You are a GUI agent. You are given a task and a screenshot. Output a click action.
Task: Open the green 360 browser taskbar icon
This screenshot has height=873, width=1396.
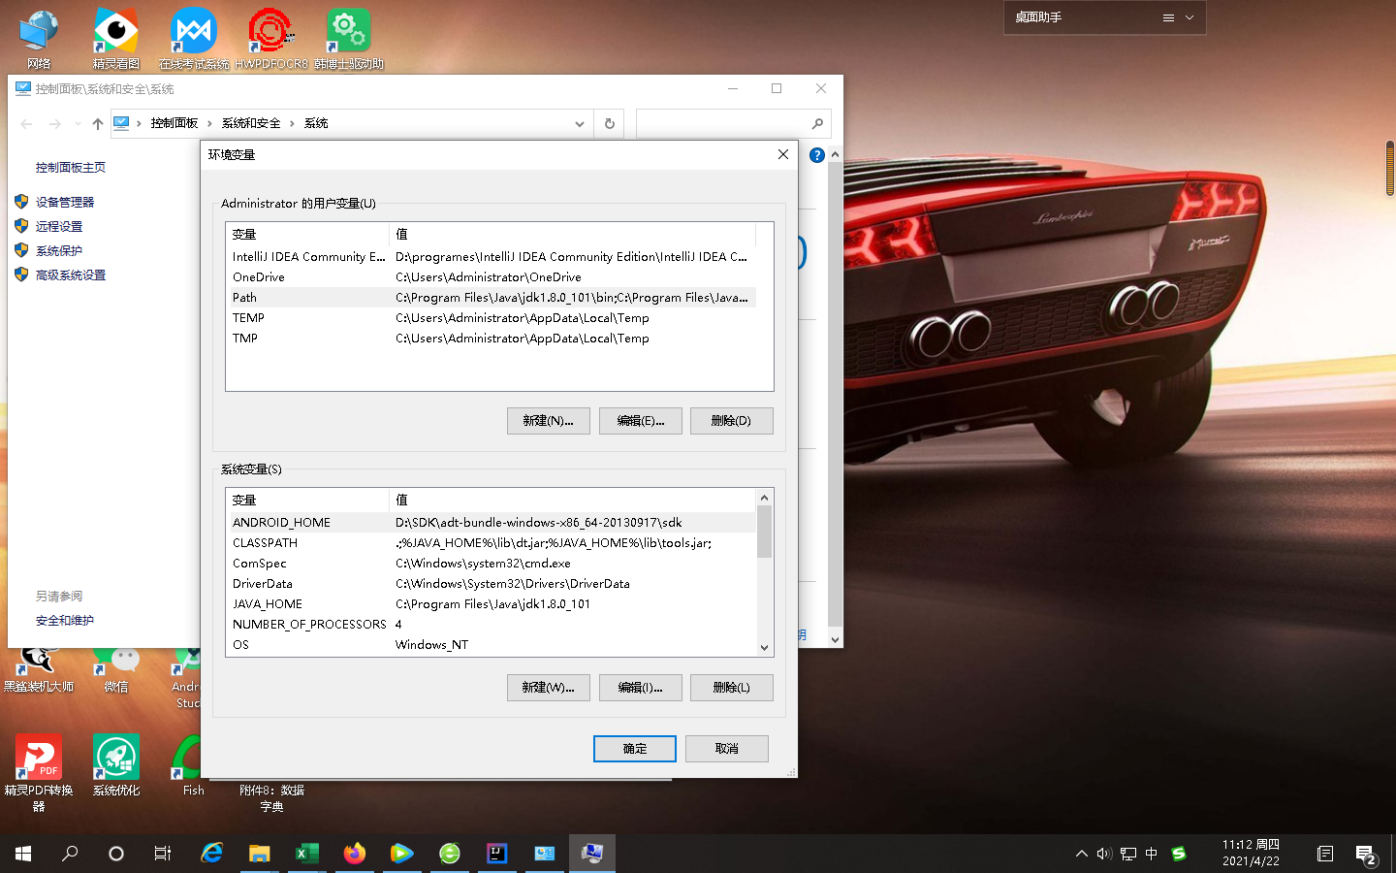(x=449, y=854)
